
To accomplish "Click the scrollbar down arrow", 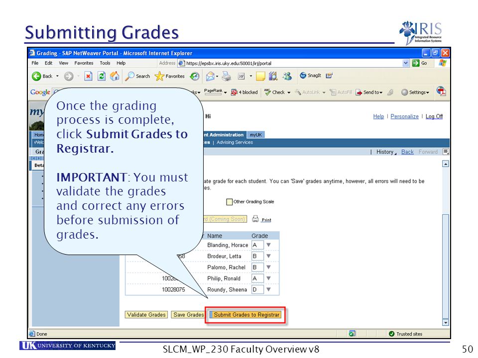I will pyautogui.click(x=445, y=322).
